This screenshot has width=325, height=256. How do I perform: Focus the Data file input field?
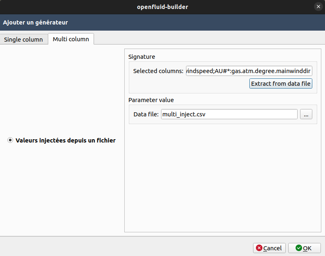pos(229,114)
